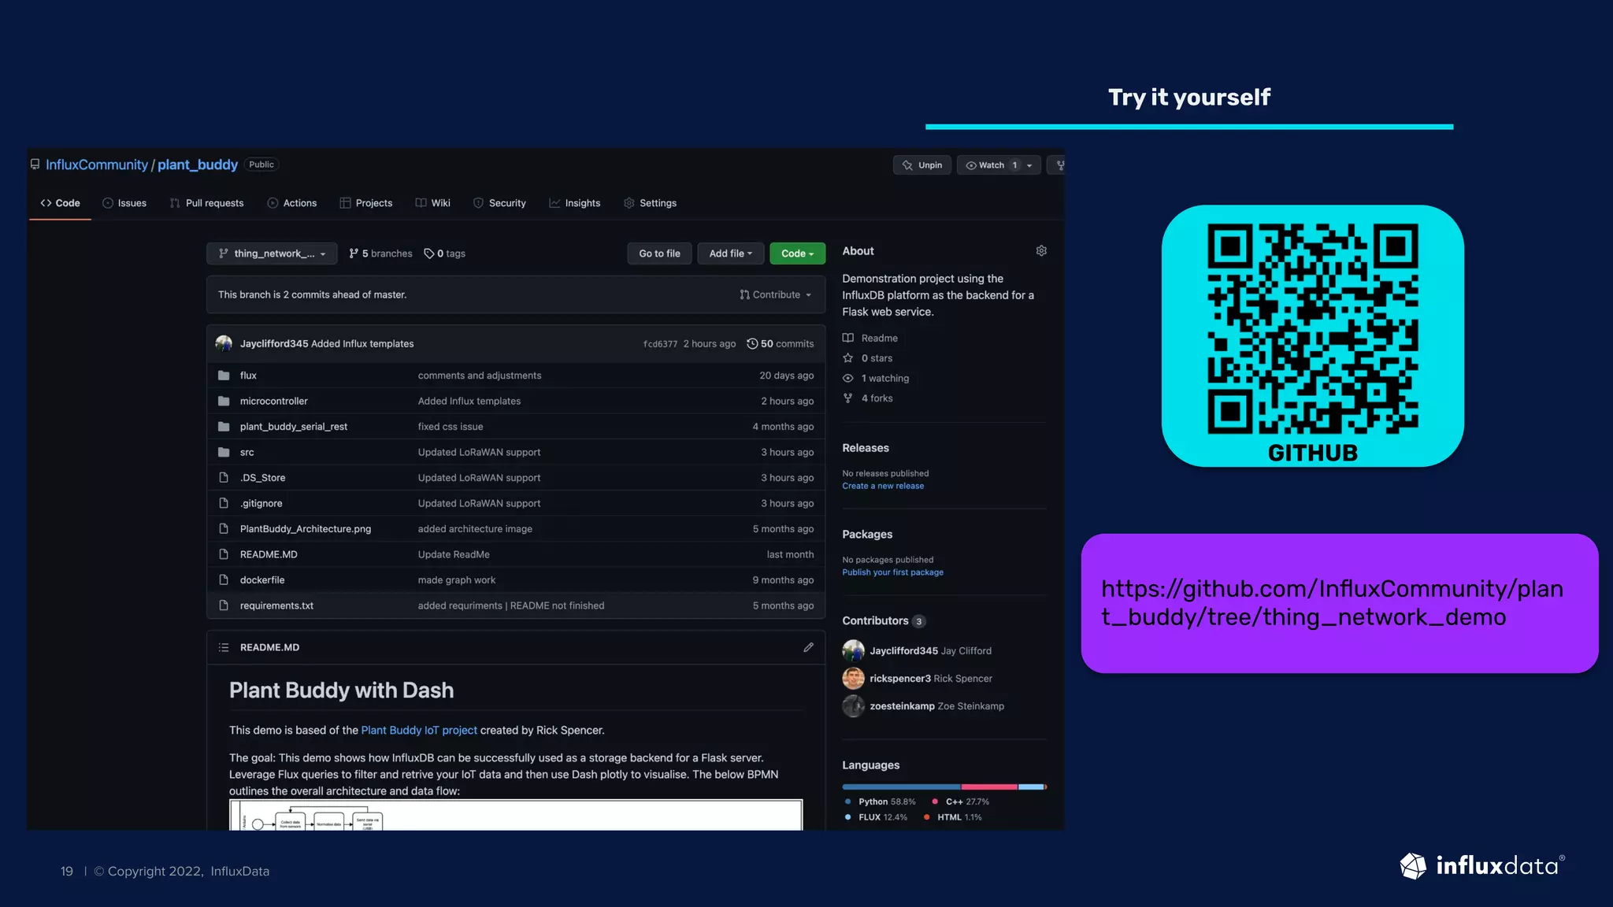The width and height of the screenshot is (1613, 907).
Task: Open the README.MD file row
Action: 516,554
